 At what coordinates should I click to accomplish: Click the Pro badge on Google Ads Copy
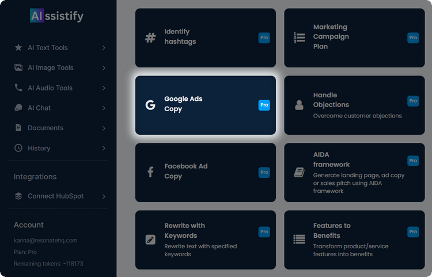click(x=264, y=105)
